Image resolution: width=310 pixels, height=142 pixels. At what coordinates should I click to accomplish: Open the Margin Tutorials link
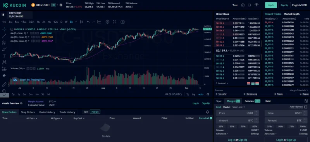tap(299, 90)
